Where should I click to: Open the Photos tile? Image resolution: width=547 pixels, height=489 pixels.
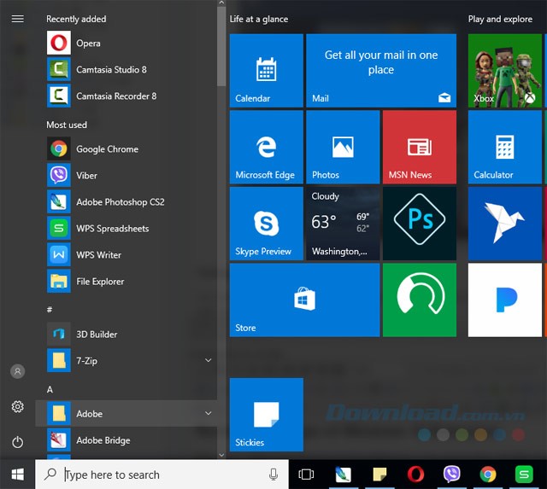pos(342,147)
